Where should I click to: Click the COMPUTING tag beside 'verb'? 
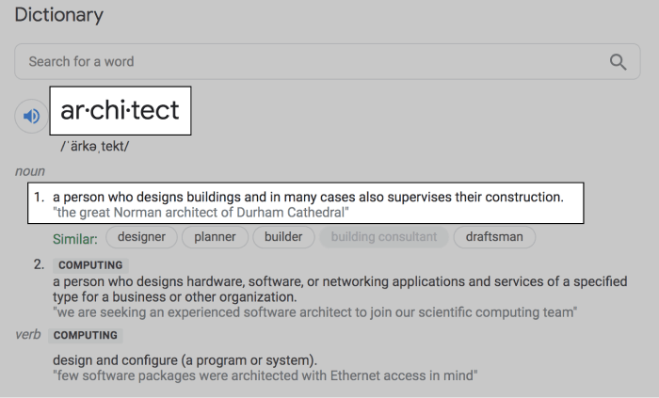[85, 335]
